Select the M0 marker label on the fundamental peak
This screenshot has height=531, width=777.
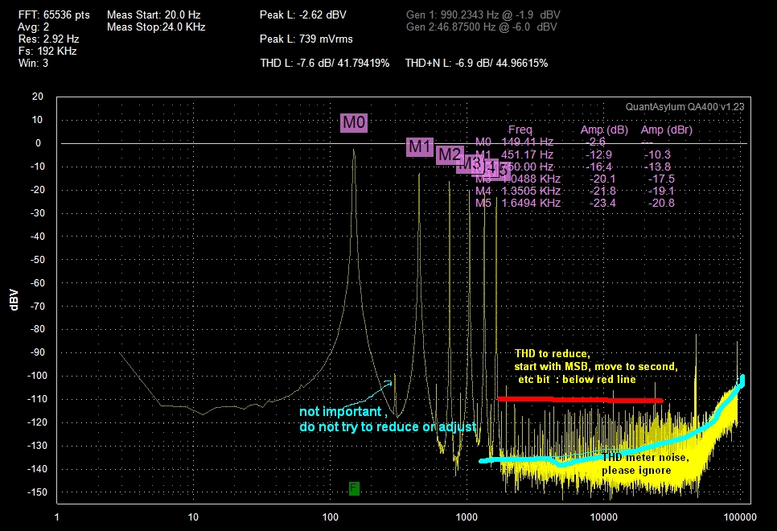pyautogui.click(x=354, y=122)
